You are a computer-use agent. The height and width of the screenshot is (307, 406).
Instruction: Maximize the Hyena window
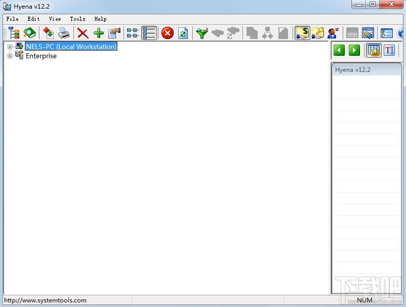coord(373,5)
